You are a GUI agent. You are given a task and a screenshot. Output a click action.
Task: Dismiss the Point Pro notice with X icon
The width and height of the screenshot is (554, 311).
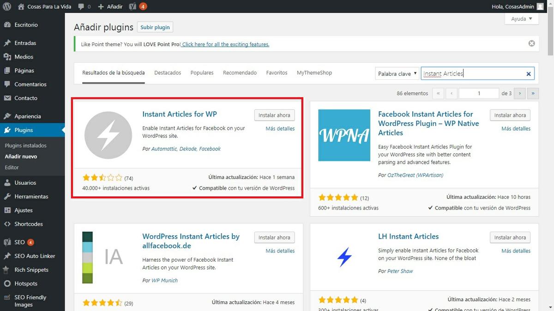pos(531,43)
